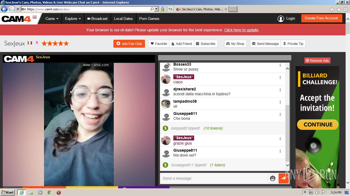Click Send Message button
This screenshot has height=196, width=350.
266,44
